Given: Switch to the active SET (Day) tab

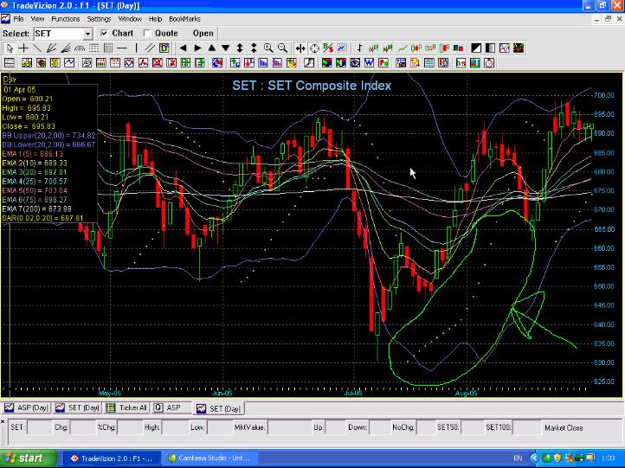Looking at the screenshot, I should [219, 408].
